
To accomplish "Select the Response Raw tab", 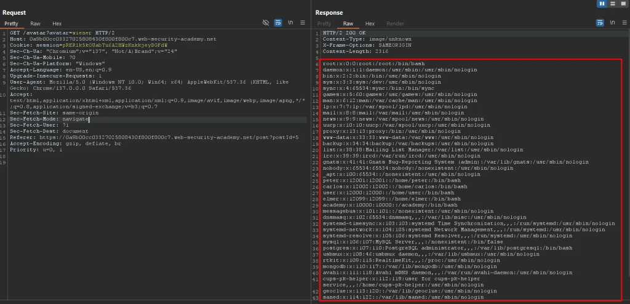I will [348, 23].
